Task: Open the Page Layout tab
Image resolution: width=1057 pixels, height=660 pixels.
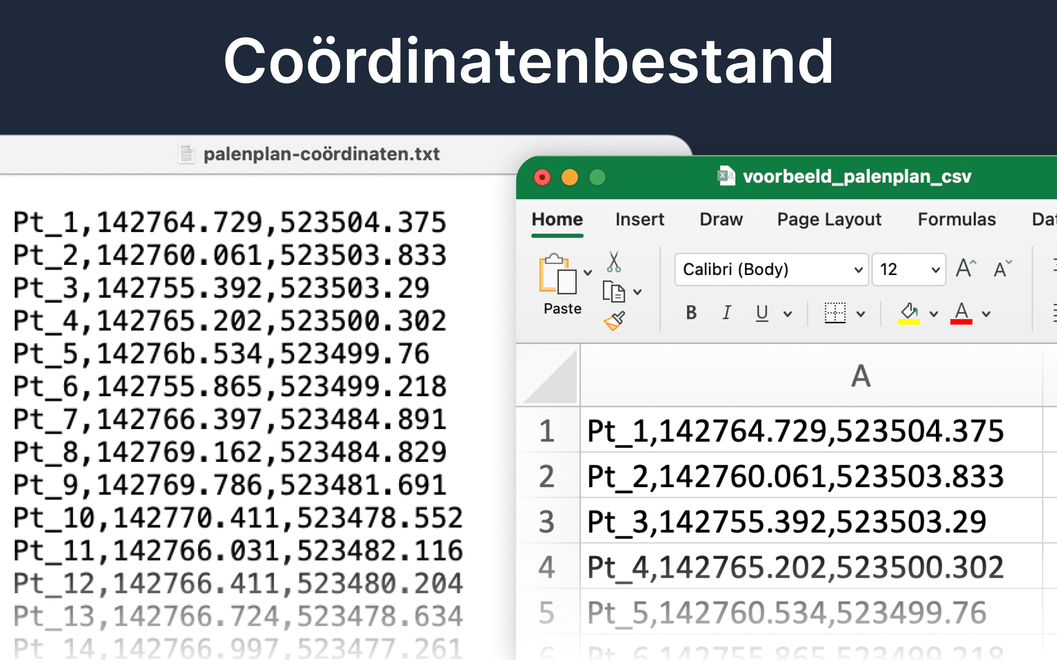Action: 829,219
